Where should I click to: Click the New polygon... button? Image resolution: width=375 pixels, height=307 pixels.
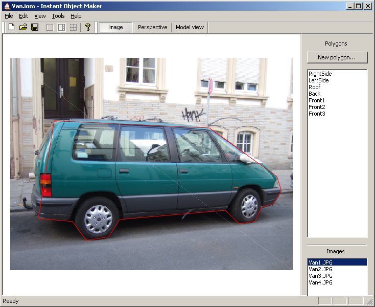click(337, 57)
